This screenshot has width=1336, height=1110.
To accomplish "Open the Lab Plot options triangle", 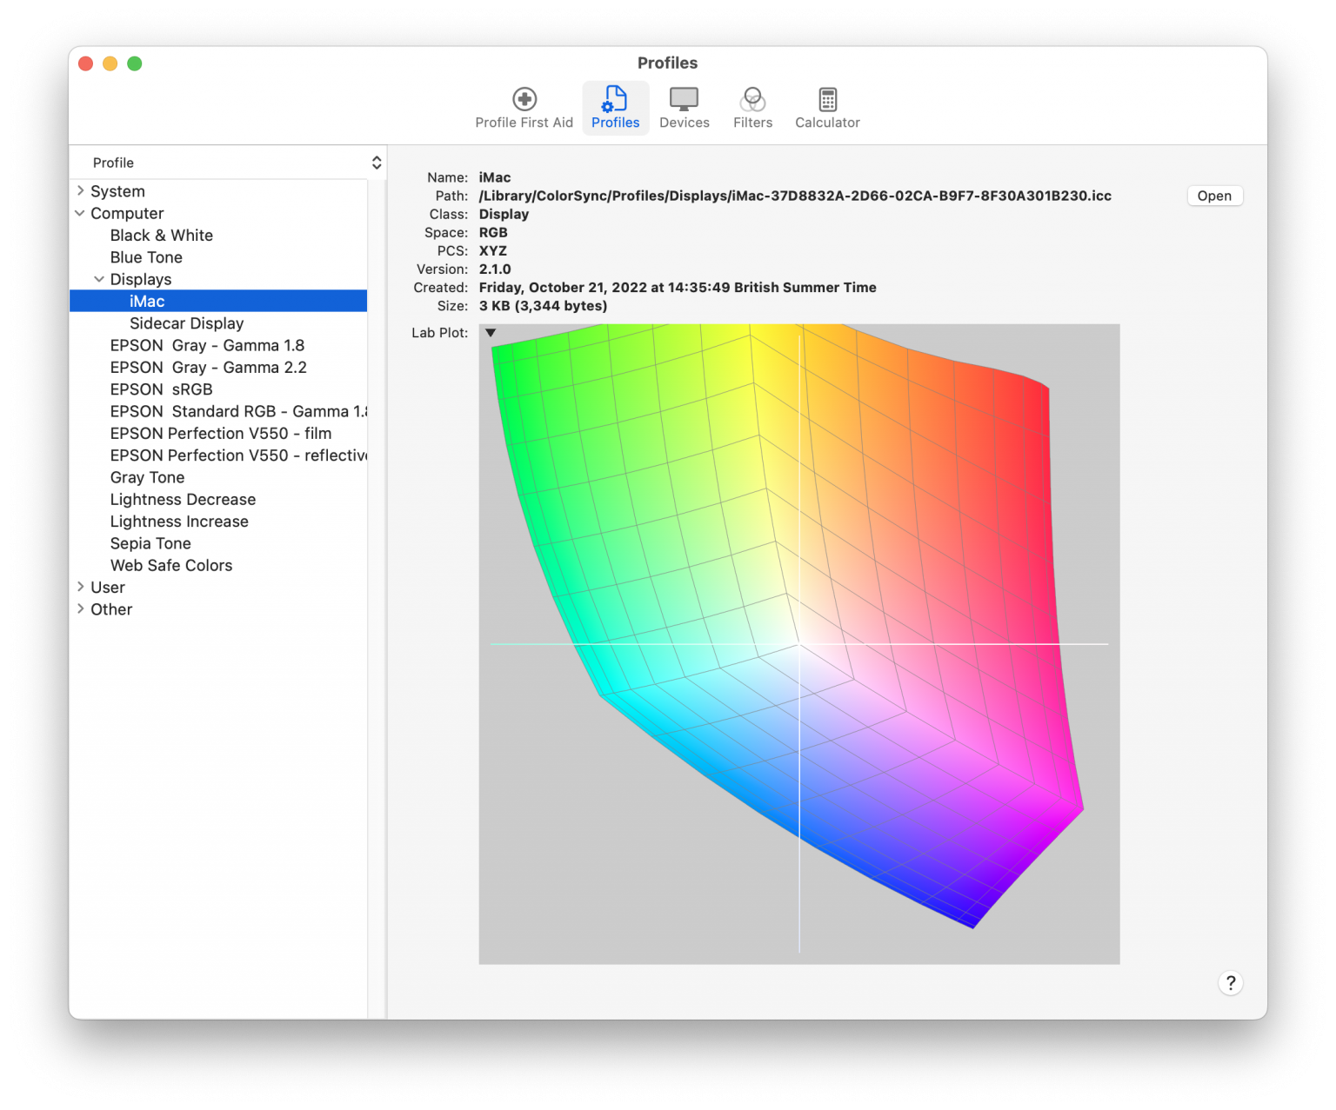I will pyautogui.click(x=490, y=332).
